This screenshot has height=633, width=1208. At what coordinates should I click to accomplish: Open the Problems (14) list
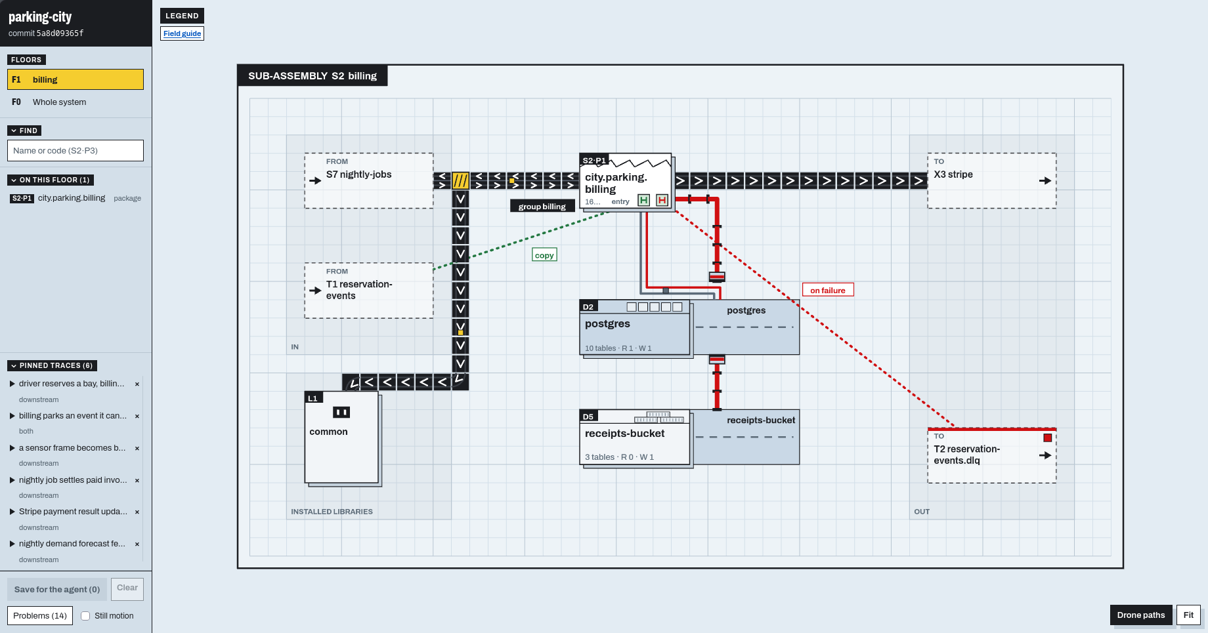[40, 616]
